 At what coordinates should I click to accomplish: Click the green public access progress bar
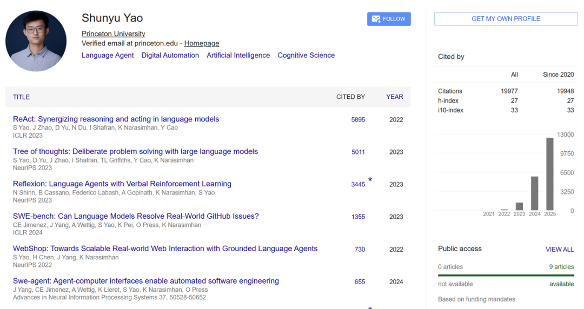point(506,276)
